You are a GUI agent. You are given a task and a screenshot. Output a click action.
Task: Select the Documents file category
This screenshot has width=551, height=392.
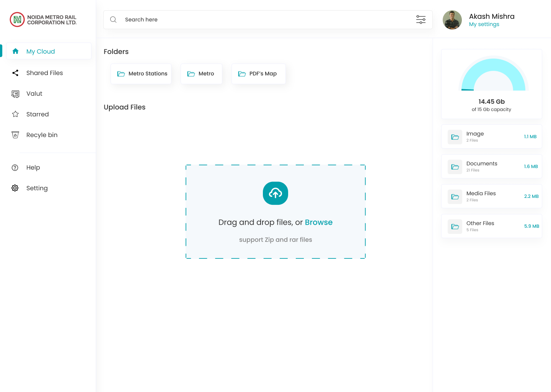491,167
